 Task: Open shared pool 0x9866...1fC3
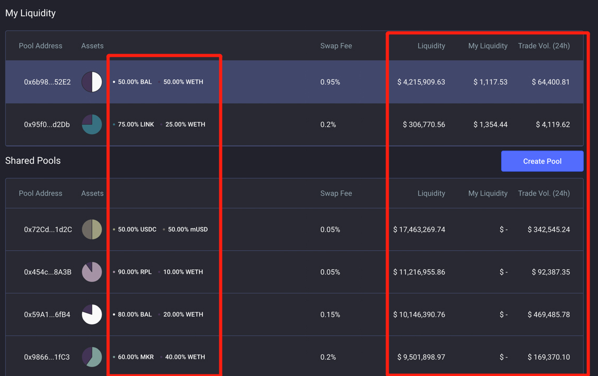(x=47, y=357)
